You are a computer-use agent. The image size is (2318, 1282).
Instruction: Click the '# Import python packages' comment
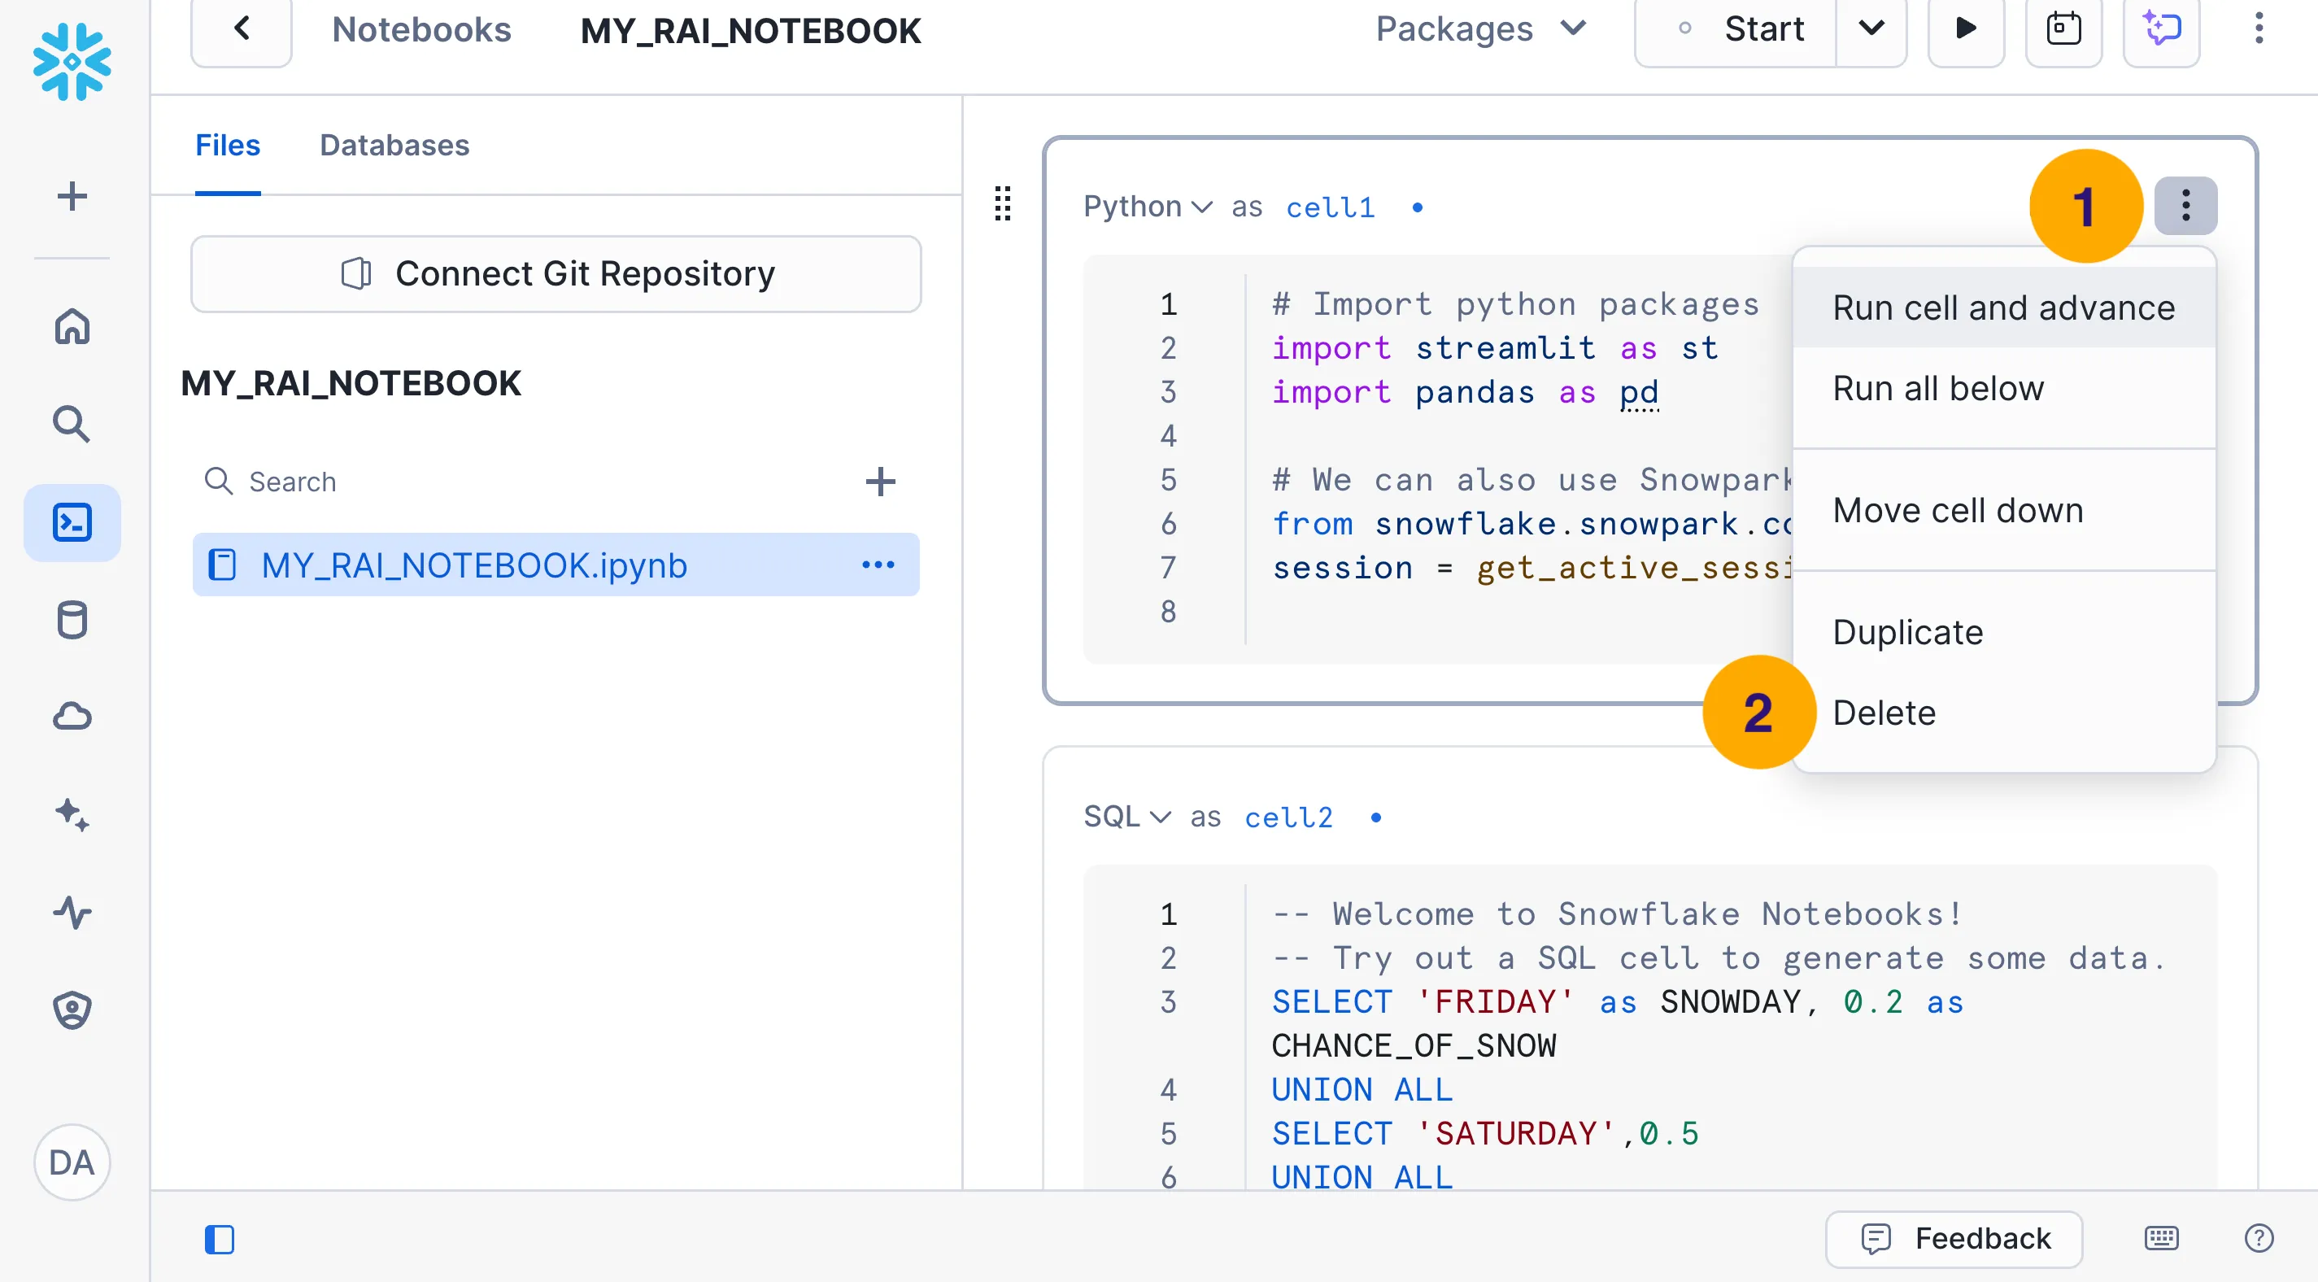click(x=1516, y=303)
